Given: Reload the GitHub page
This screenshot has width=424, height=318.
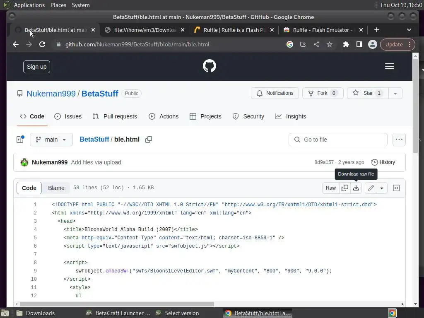Looking at the screenshot, I should pos(42,44).
